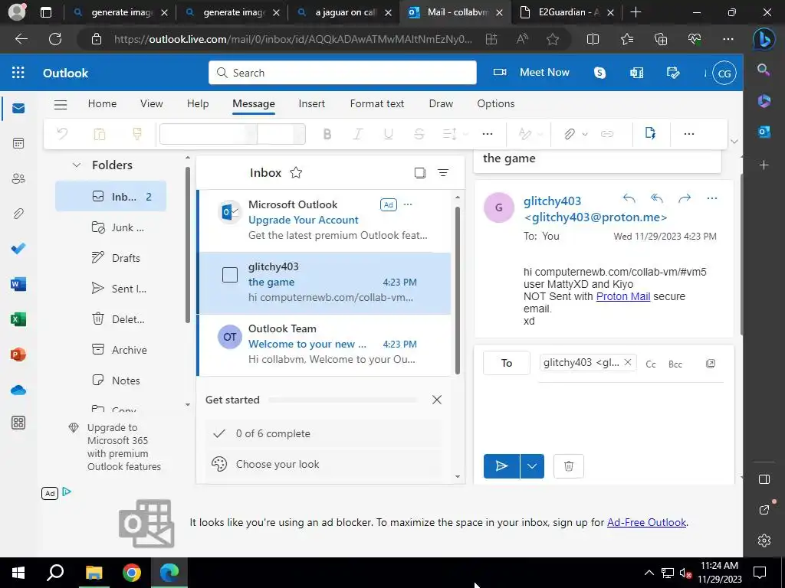
Task: Open Skype from the Outlook header
Action: pyautogui.click(x=599, y=73)
